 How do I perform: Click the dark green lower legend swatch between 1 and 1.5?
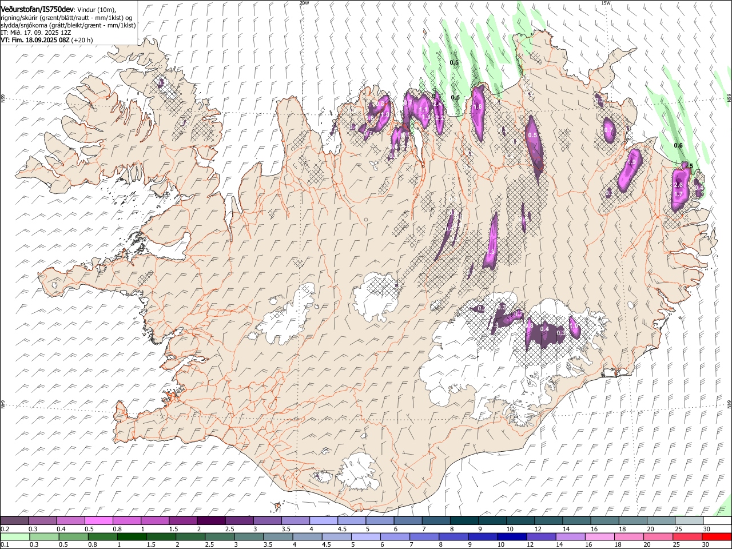tap(132, 536)
